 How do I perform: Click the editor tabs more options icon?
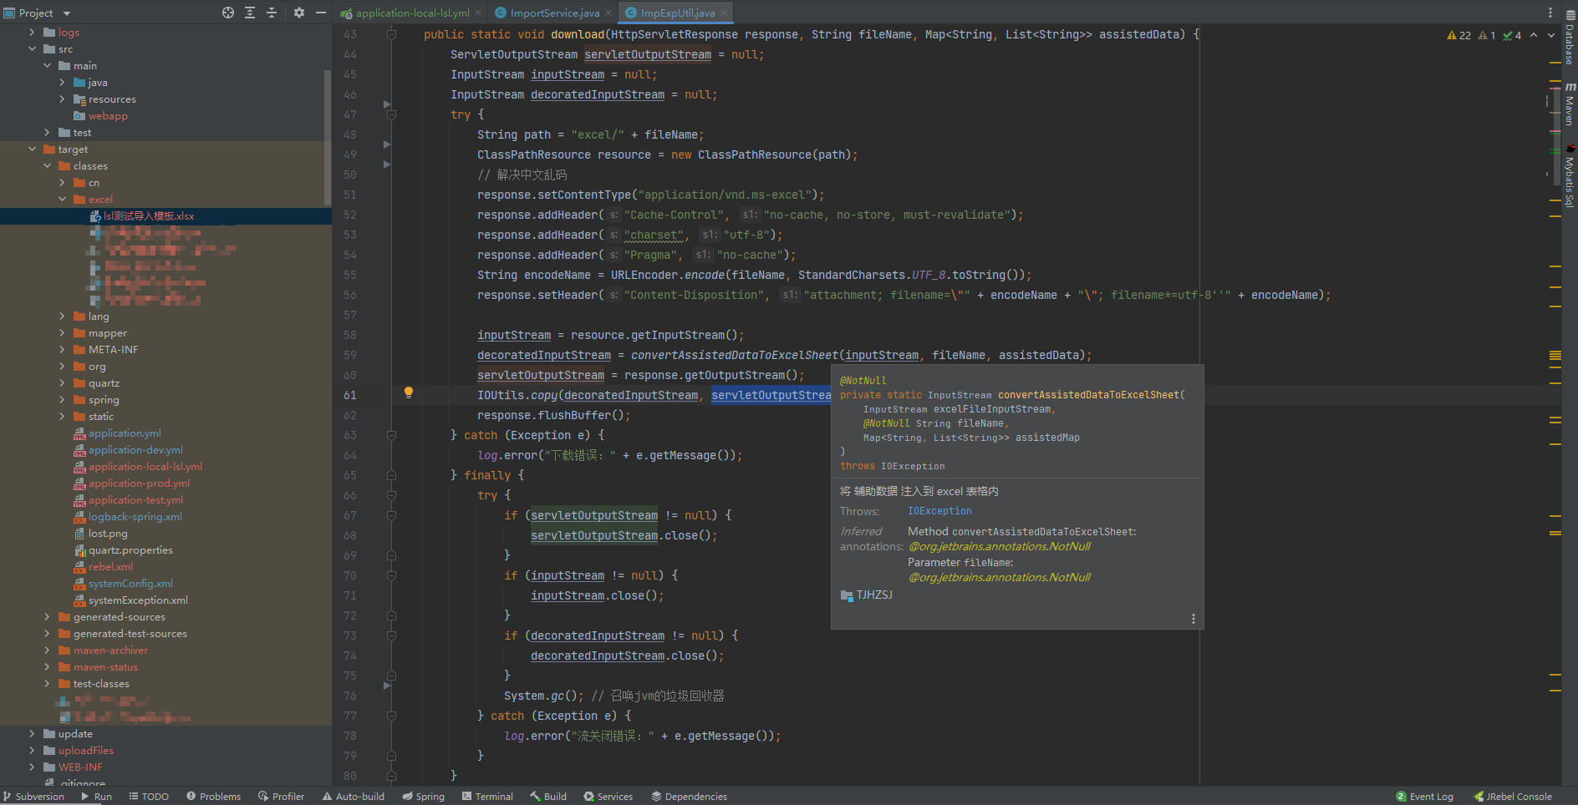pyautogui.click(x=1550, y=13)
